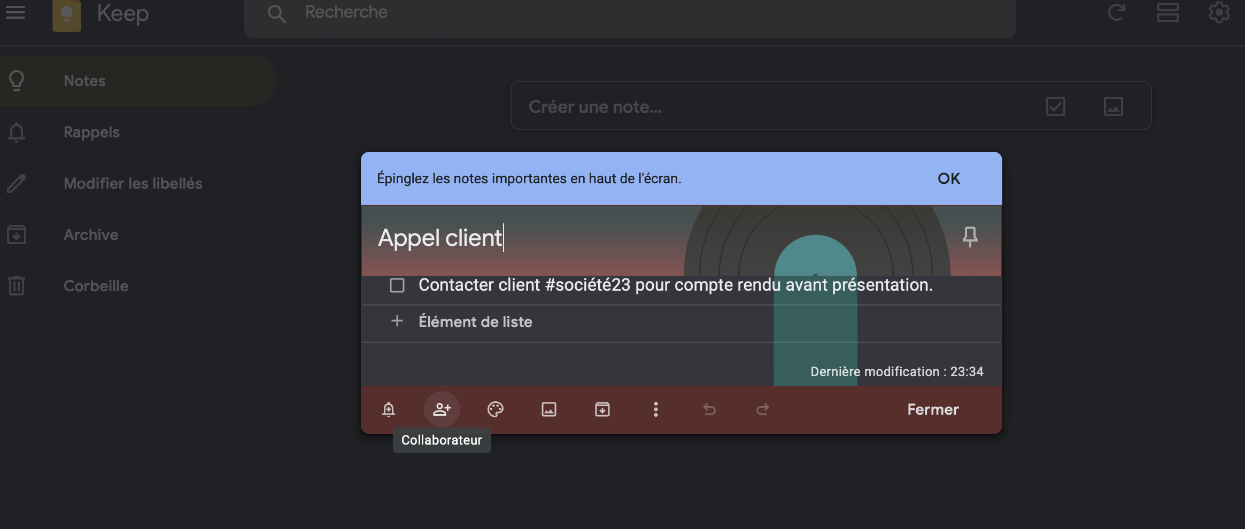
Task: Click the #société23 list item text
Action: [x=676, y=285]
